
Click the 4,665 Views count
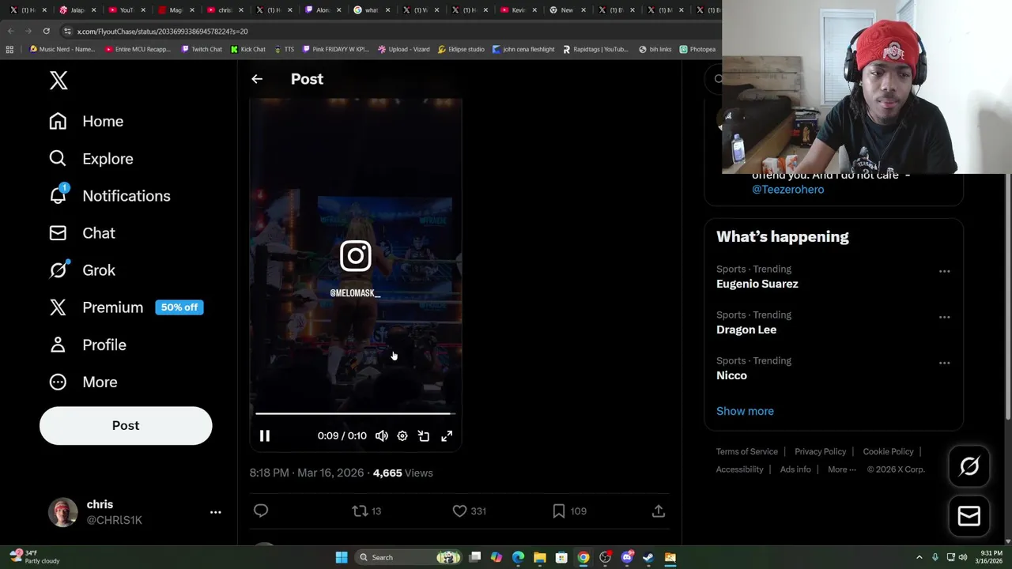pos(402,473)
